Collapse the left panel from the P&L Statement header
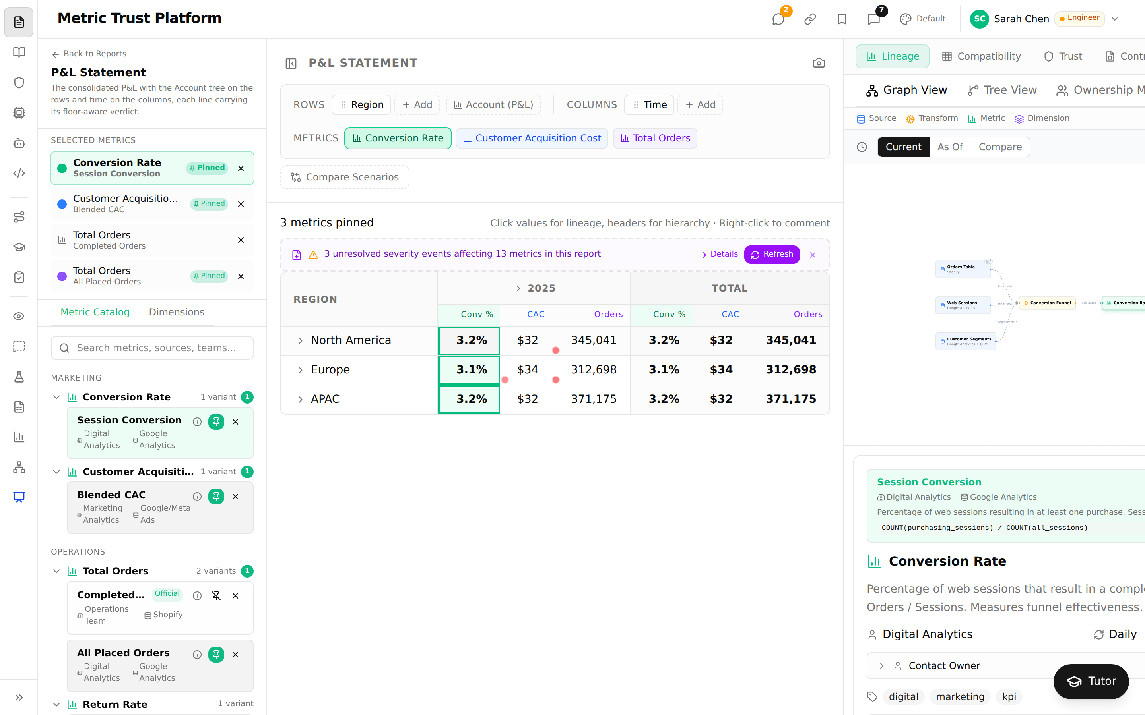This screenshot has height=715, width=1145. point(291,64)
